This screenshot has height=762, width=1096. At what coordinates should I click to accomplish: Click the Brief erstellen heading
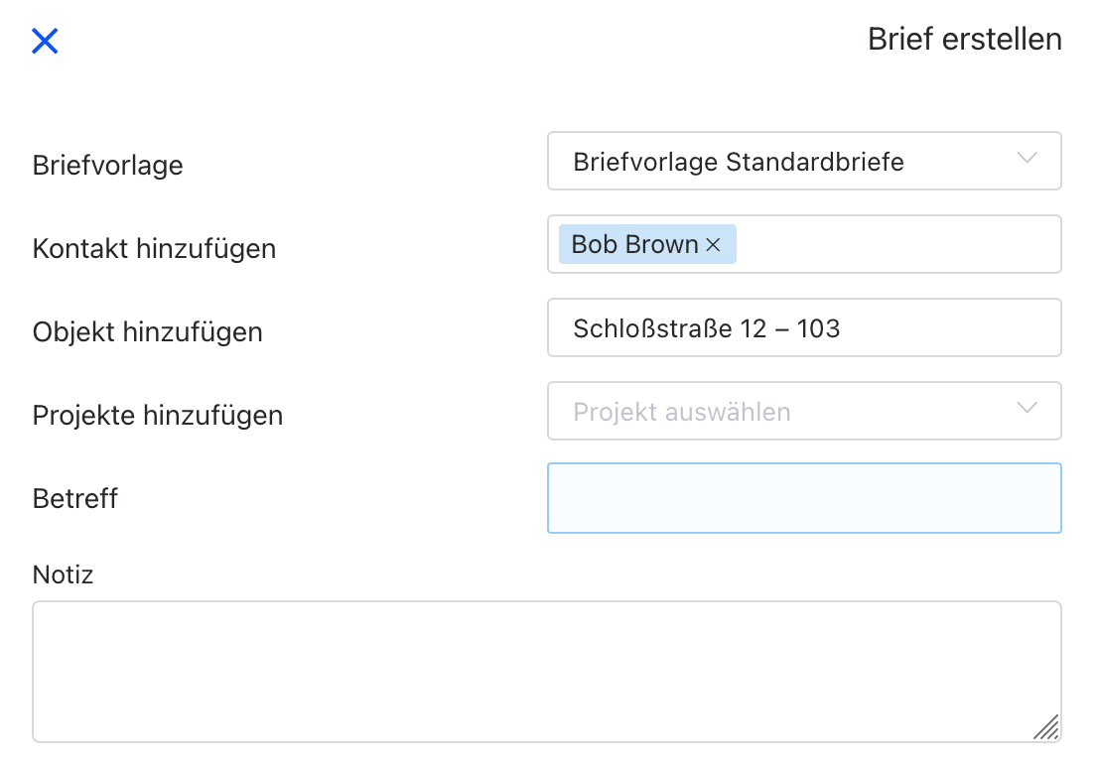pos(964,39)
